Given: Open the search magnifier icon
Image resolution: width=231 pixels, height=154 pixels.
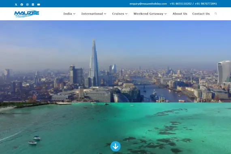Looking at the screenshot, I should pos(216,13).
